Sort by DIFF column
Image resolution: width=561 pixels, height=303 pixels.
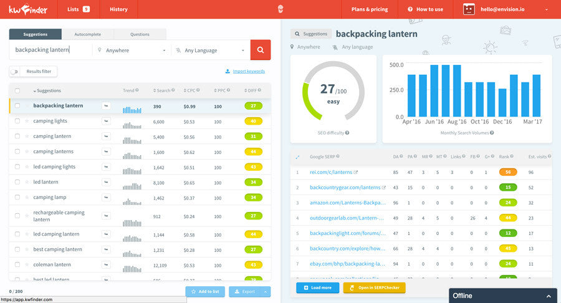(251, 90)
